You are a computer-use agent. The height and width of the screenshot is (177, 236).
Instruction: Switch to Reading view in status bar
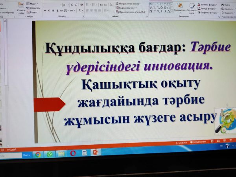click(x=225, y=140)
